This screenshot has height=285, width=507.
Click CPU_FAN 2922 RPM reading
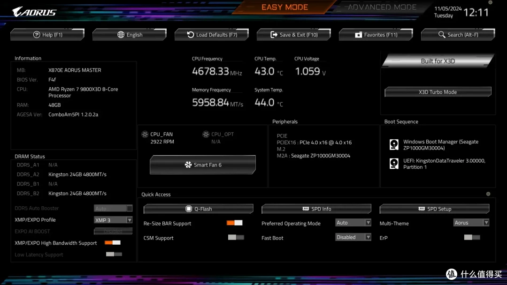pyautogui.click(x=162, y=142)
